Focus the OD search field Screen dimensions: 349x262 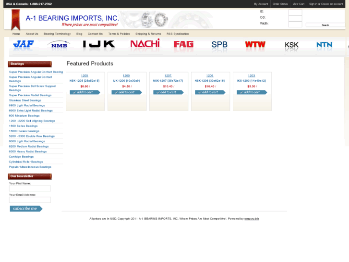295,18
